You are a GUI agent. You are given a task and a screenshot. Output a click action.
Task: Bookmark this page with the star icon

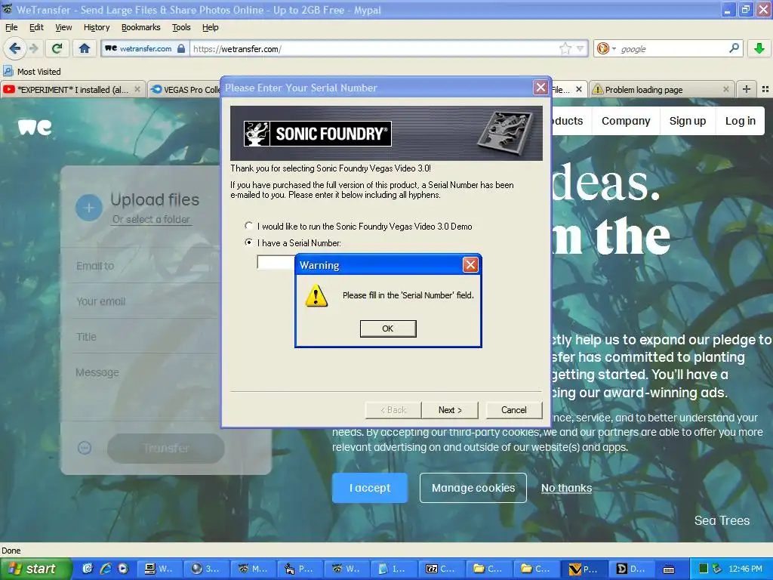click(x=565, y=48)
